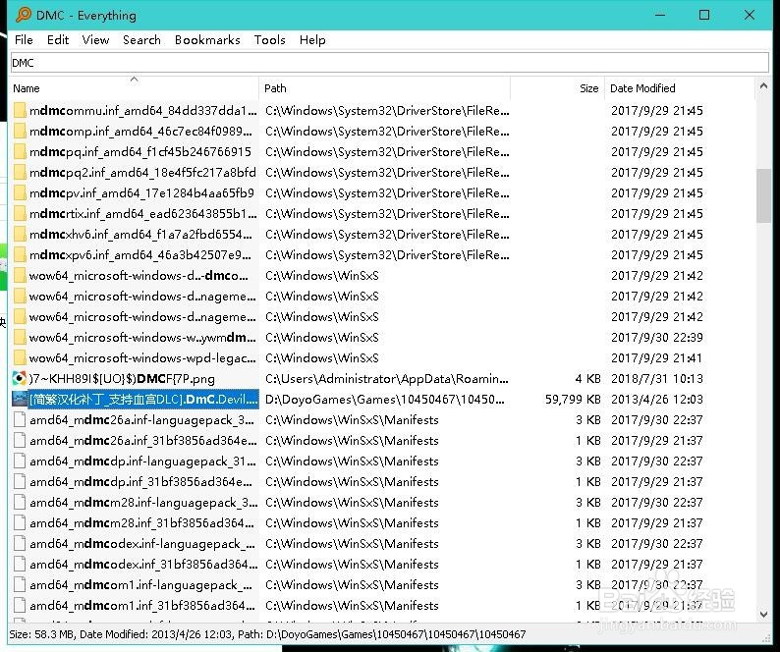Screen dimensions: 780x652
Task: Select the mdmcommu.inf_amd64_84dd337dda1 folder name
Action: (143, 110)
